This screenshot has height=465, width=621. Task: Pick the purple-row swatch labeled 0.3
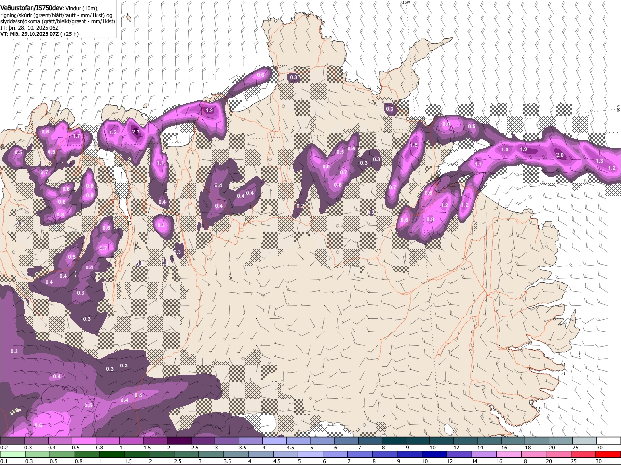(36, 440)
